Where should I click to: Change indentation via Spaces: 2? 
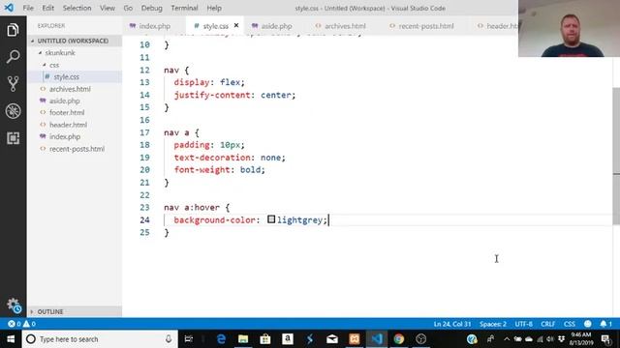coord(493,324)
